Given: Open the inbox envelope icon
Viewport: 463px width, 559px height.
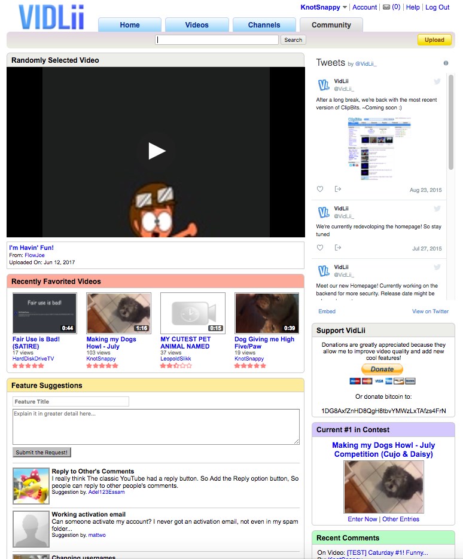Looking at the screenshot, I should click(386, 7).
